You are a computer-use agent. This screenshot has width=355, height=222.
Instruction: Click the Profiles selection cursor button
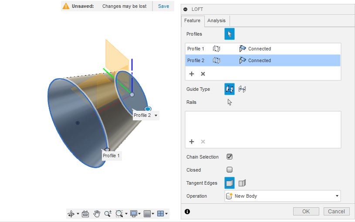coord(229,34)
